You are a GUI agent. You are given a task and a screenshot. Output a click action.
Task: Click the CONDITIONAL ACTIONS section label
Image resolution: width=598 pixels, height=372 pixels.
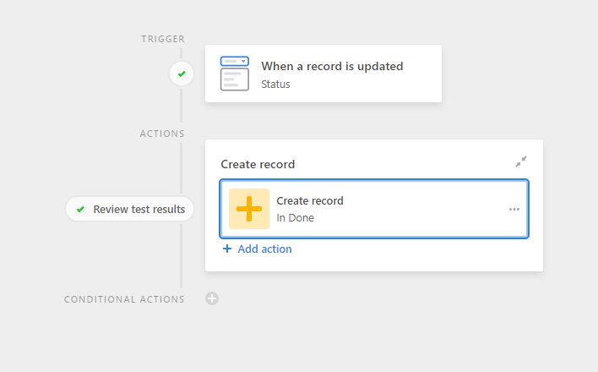[124, 299]
